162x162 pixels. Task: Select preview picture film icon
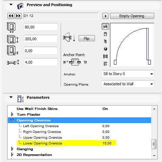tap(105, 56)
